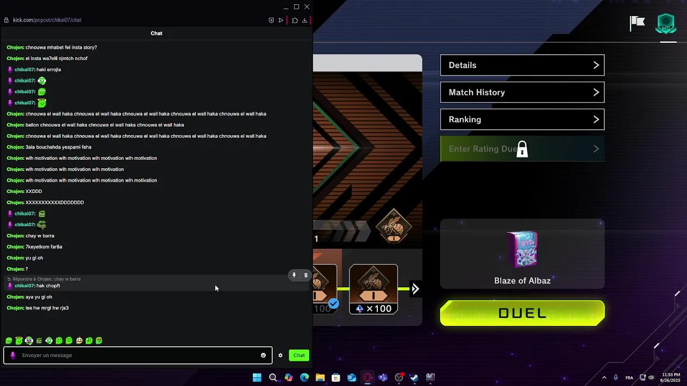Click the DUEL button

522,313
